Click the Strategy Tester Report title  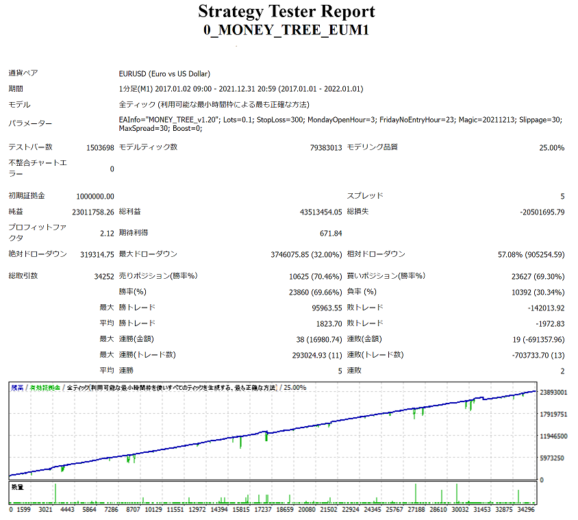pos(286,11)
